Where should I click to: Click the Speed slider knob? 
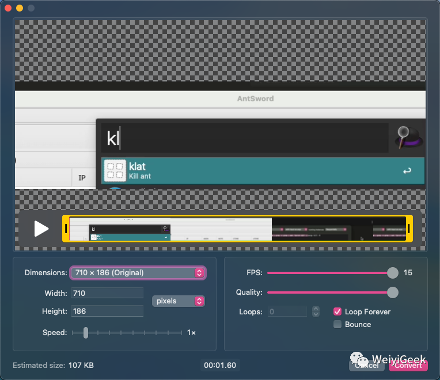click(86, 333)
